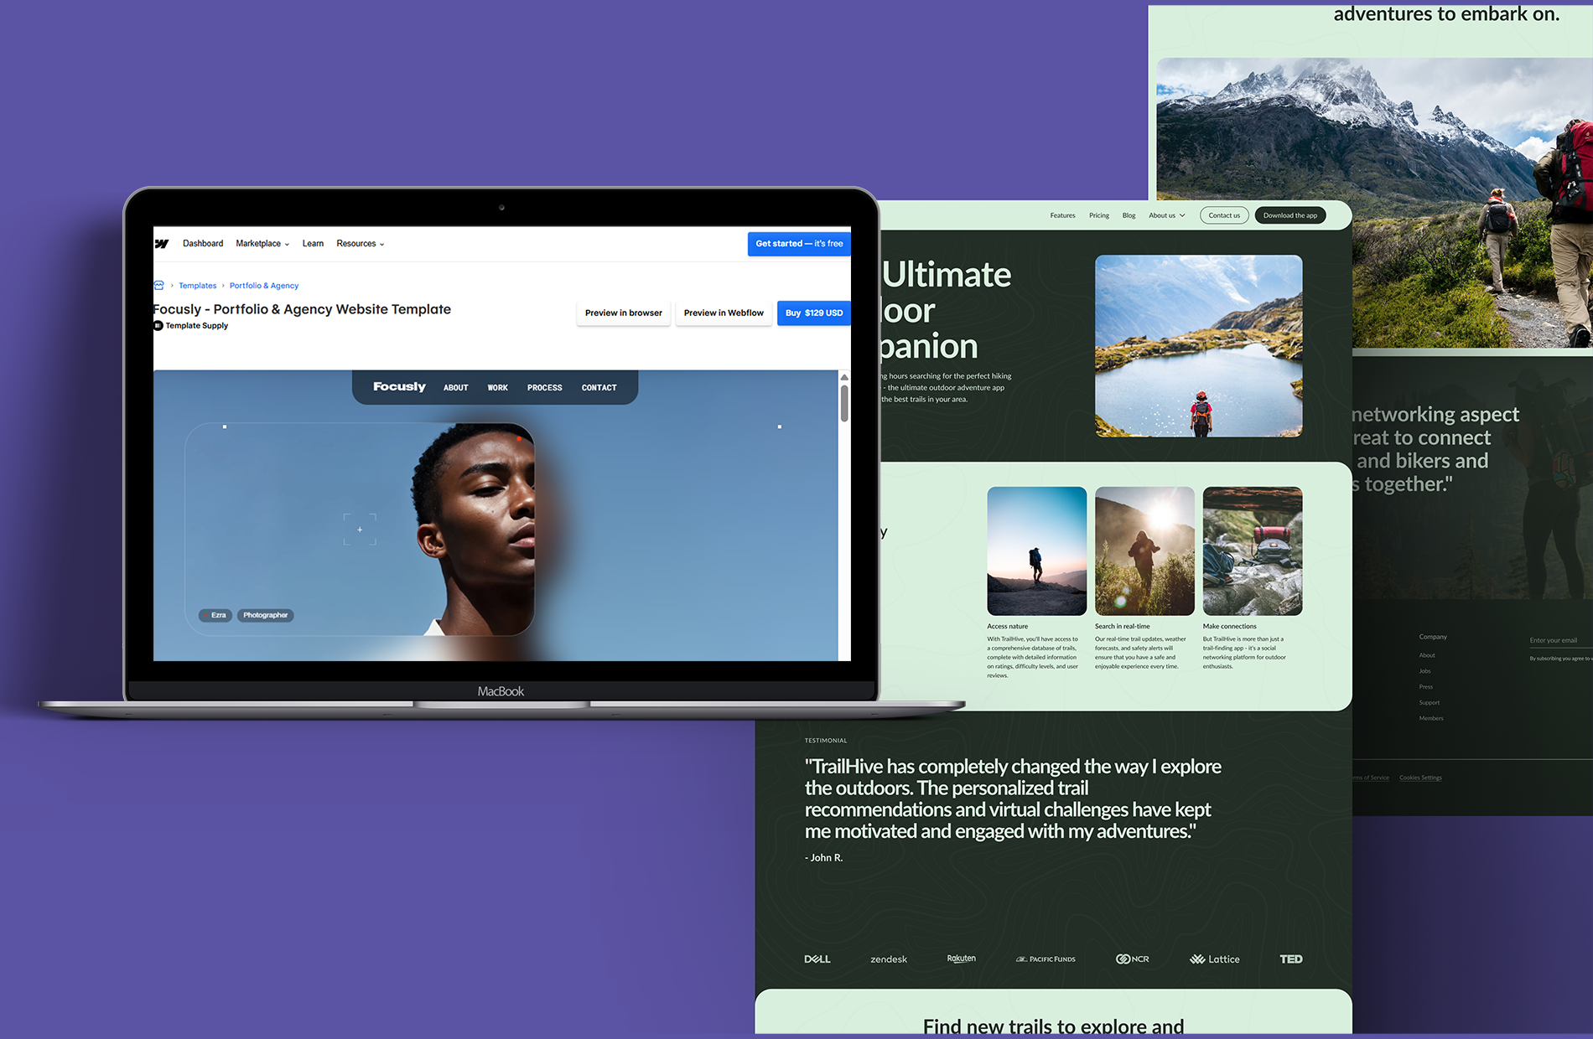
Task: Click the marketplace storefront breadcrumb icon
Action: [x=158, y=286]
